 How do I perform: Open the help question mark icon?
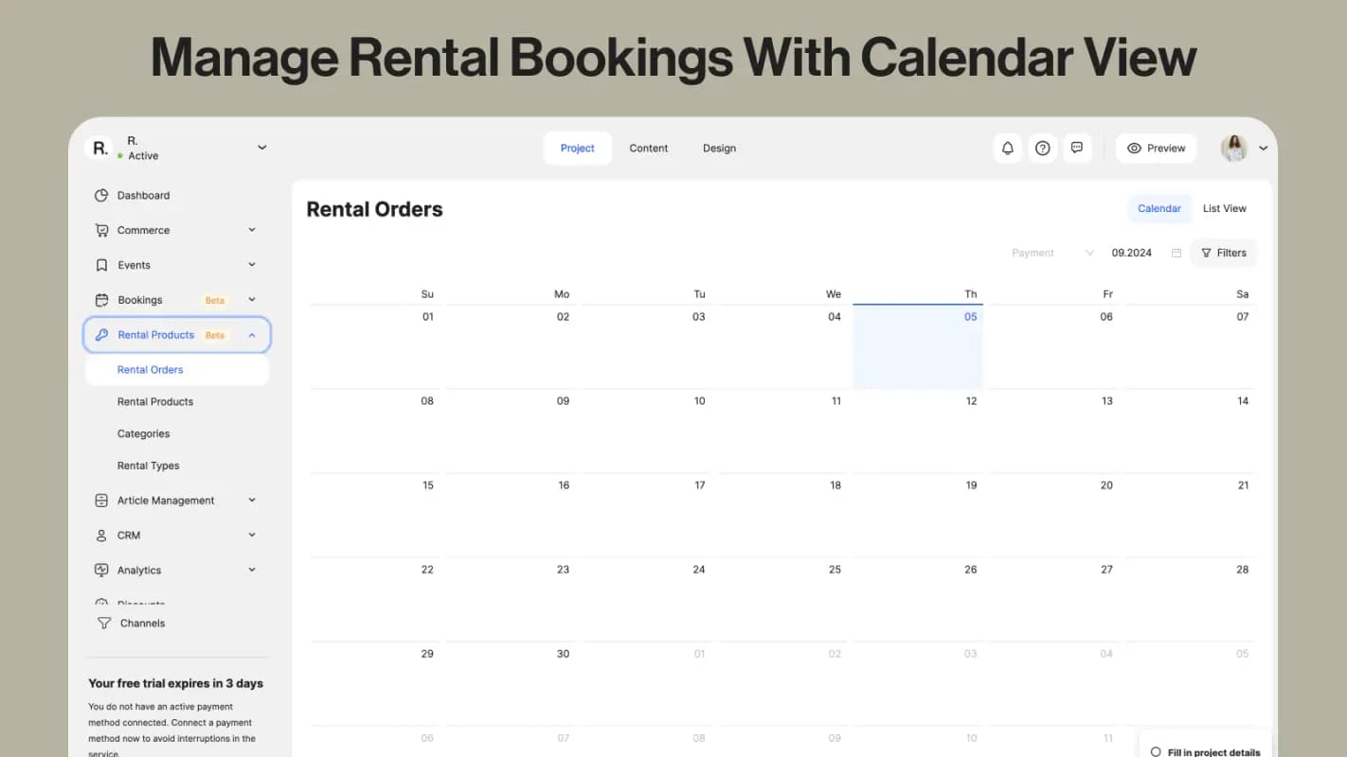point(1042,149)
